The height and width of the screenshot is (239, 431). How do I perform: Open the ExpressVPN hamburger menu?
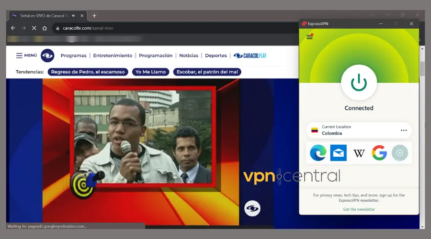309,37
